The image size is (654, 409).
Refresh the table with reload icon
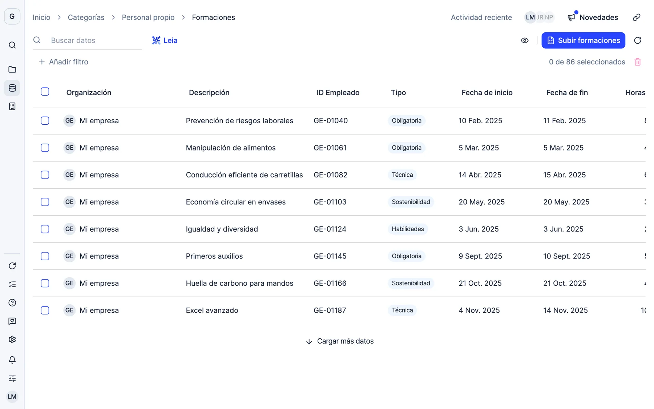click(x=638, y=40)
